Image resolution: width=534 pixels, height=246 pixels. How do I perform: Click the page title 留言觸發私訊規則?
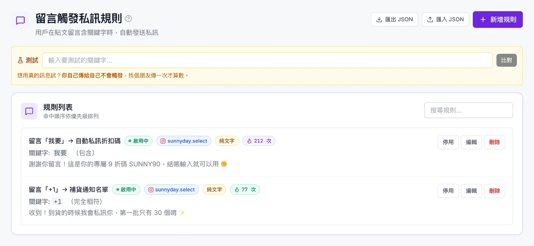coord(79,18)
